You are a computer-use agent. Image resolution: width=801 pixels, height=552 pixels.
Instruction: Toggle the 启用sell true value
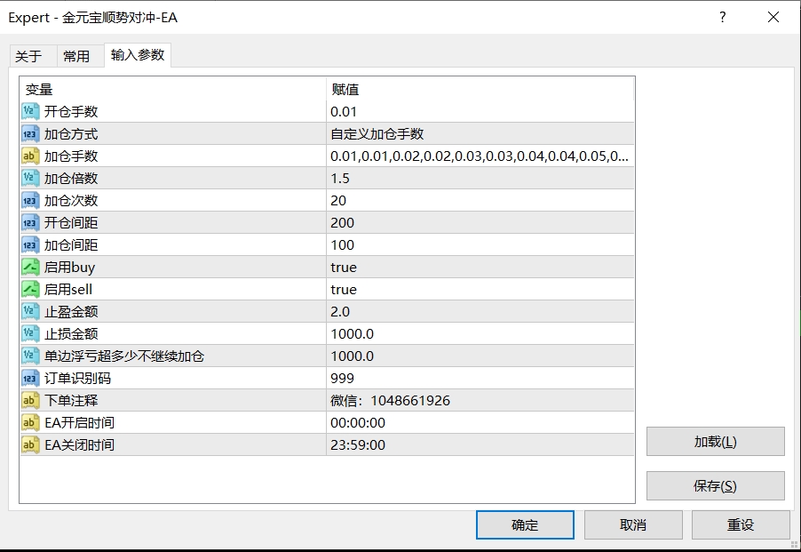click(x=400, y=289)
